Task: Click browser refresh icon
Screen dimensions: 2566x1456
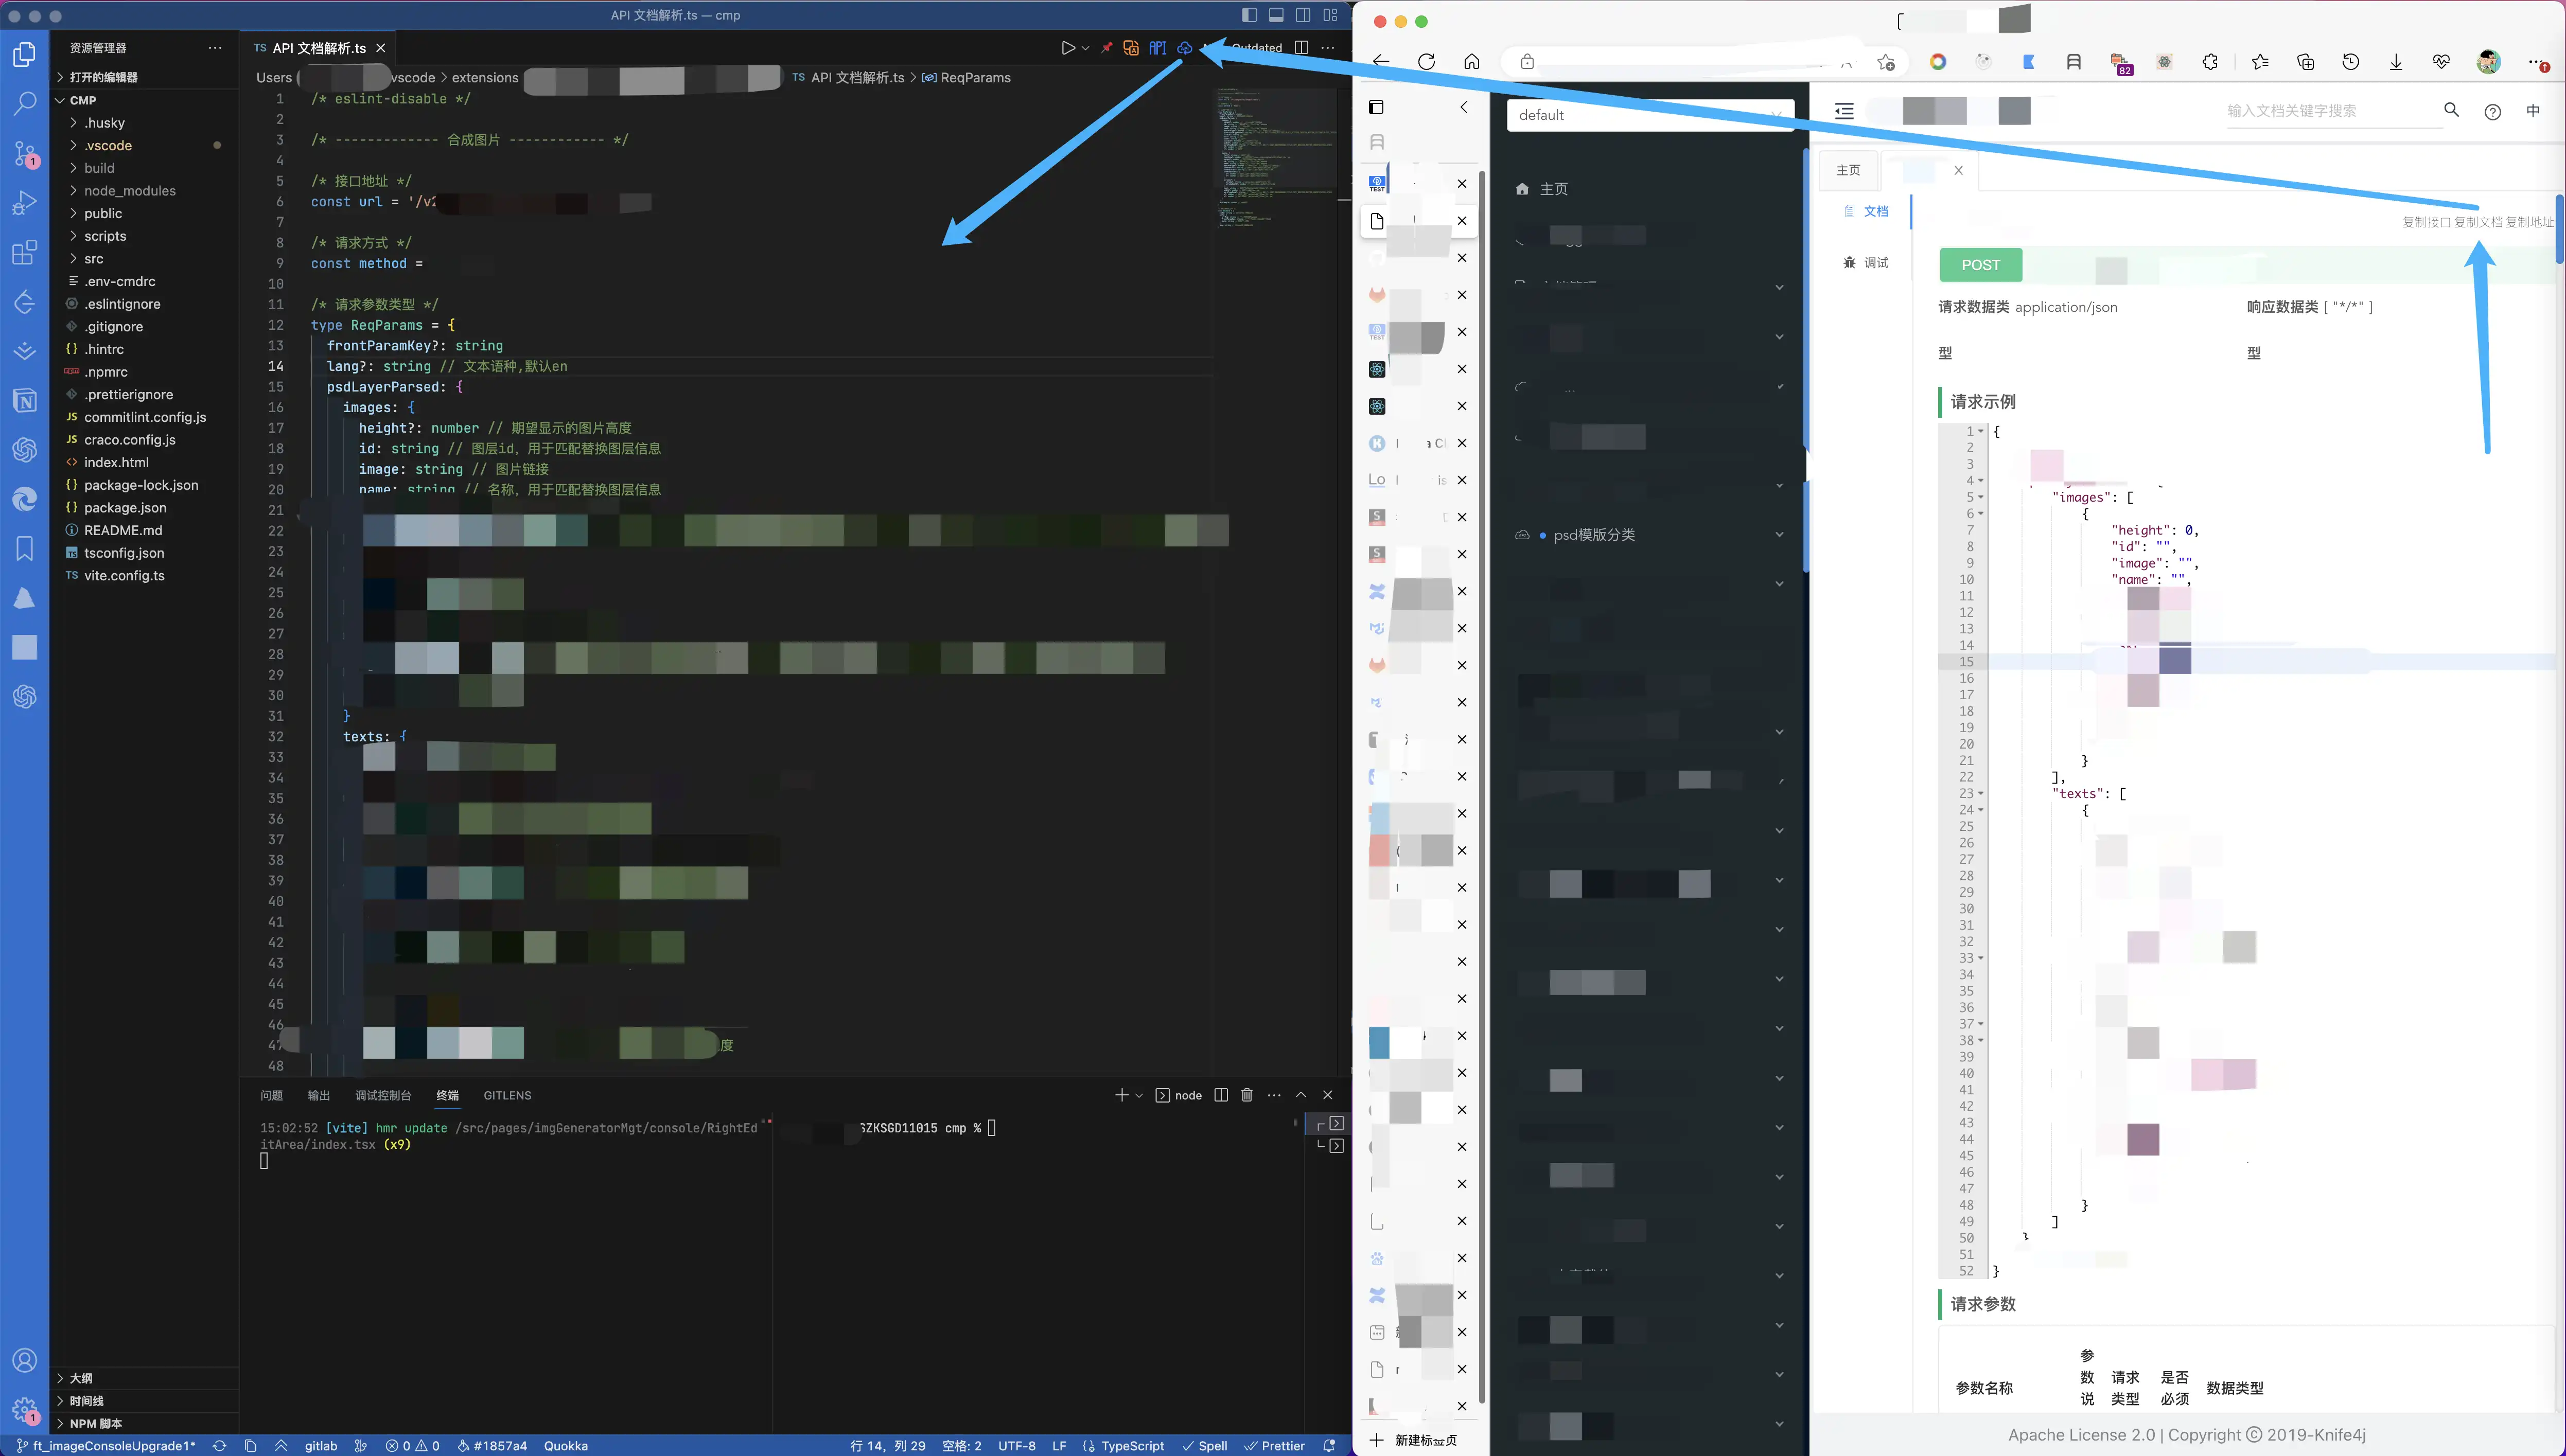Action: click(1426, 62)
